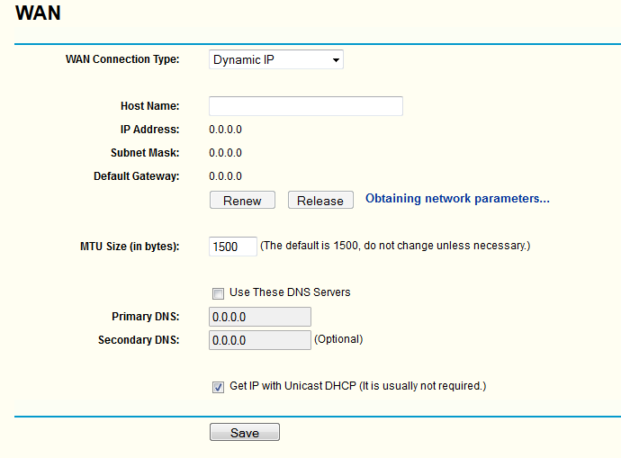621x458 pixels.
Task: Click the "(Optional)" note beside Secondary DNS
Action: click(x=337, y=339)
